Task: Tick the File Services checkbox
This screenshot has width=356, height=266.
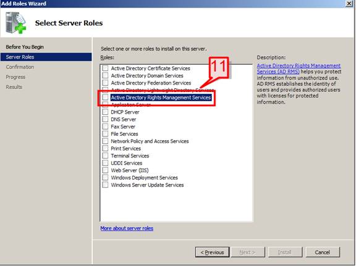Action: click(x=105, y=133)
